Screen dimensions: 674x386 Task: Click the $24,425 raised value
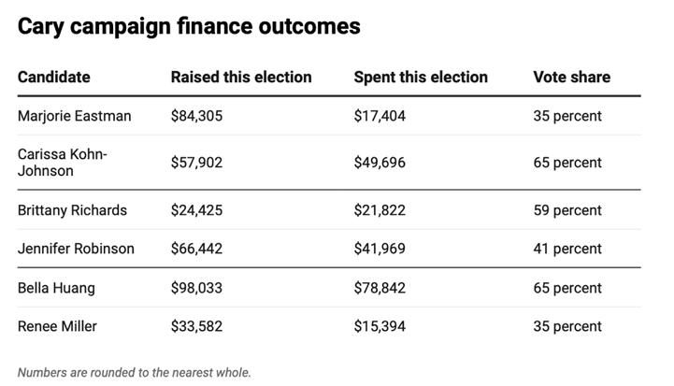196,210
